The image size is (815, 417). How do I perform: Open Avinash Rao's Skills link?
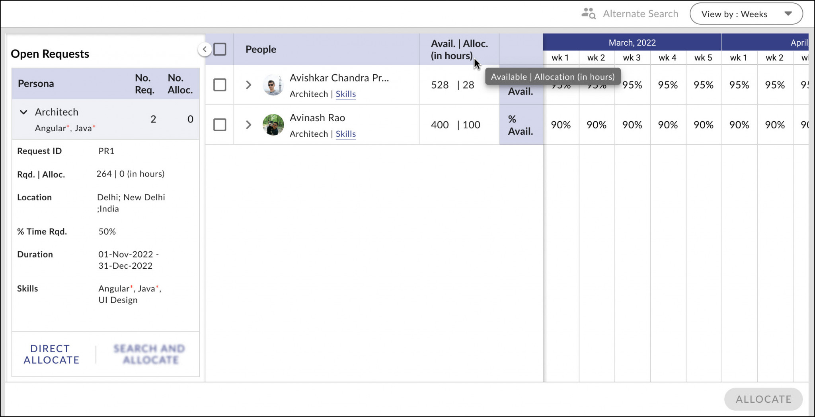point(345,134)
